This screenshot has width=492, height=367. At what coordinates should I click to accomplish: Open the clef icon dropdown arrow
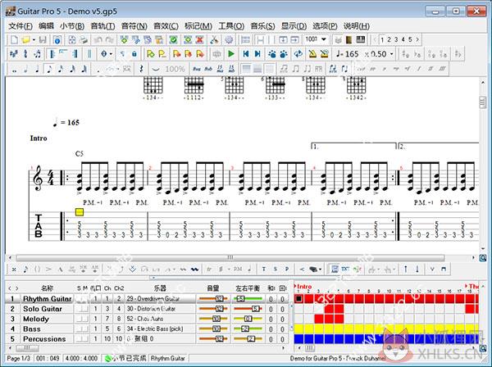tap(111, 54)
